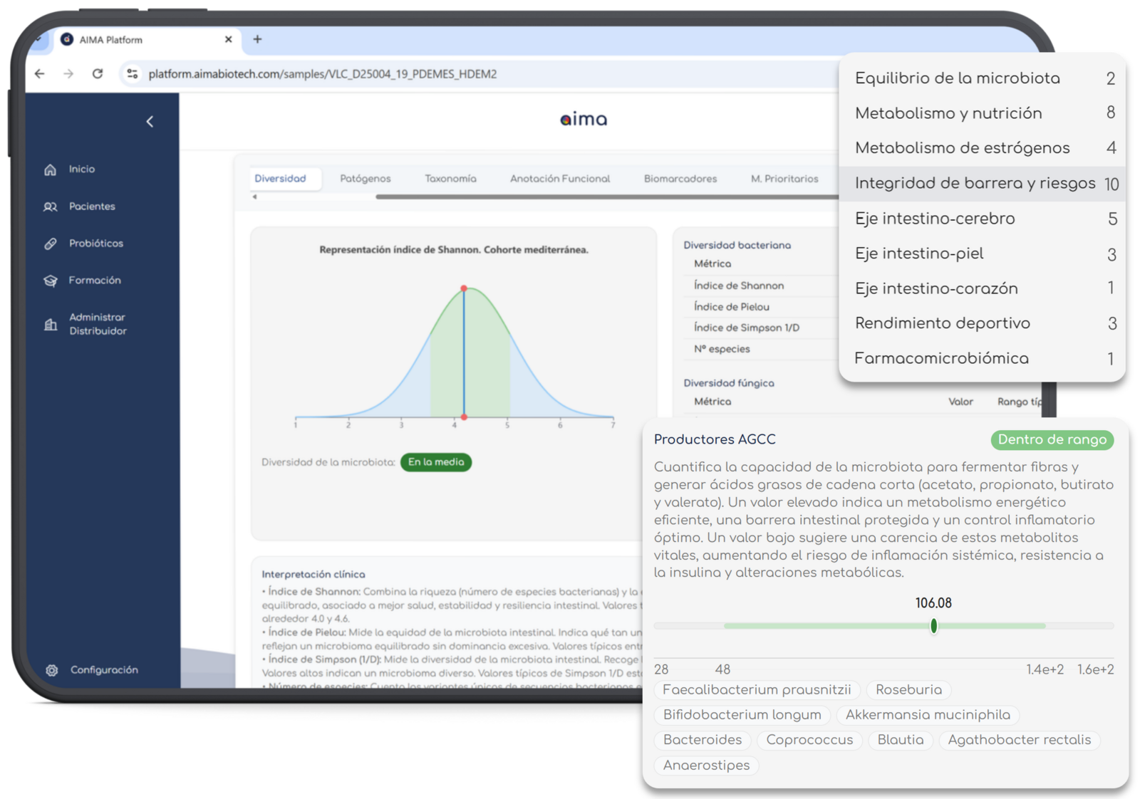The image size is (1140, 799).
Task: Click the En la media badge
Action: [x=436, y=462]
